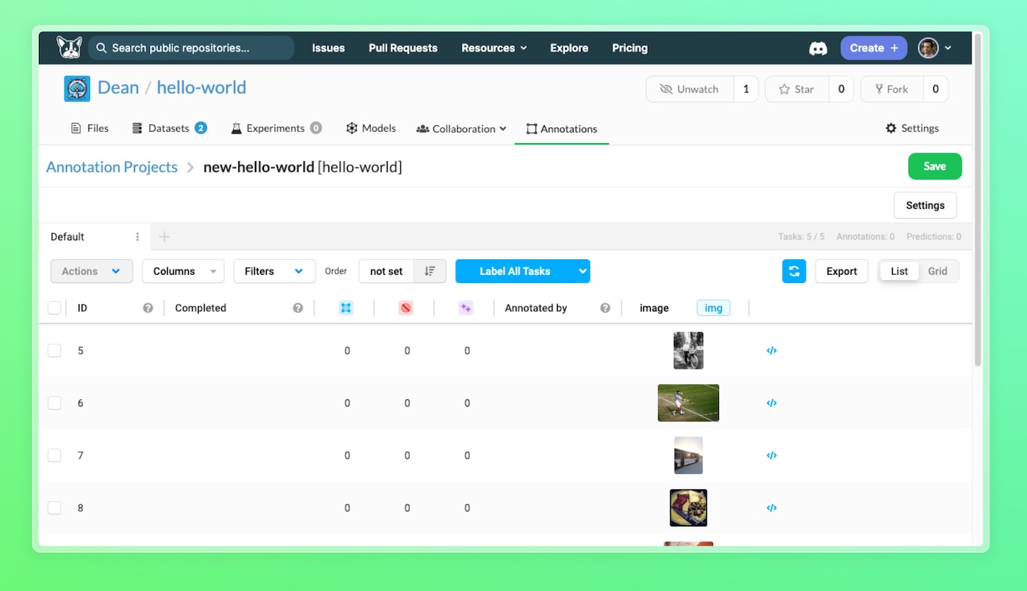The height and width of the screenshot is (591, 1027).
Task: Expand the Filters dropdown
Action: (x=274, y=271)
